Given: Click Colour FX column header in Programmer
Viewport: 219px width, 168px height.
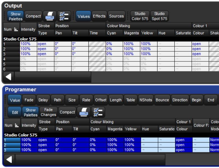Looking at the screenshot, I should [x=201, y=125].
